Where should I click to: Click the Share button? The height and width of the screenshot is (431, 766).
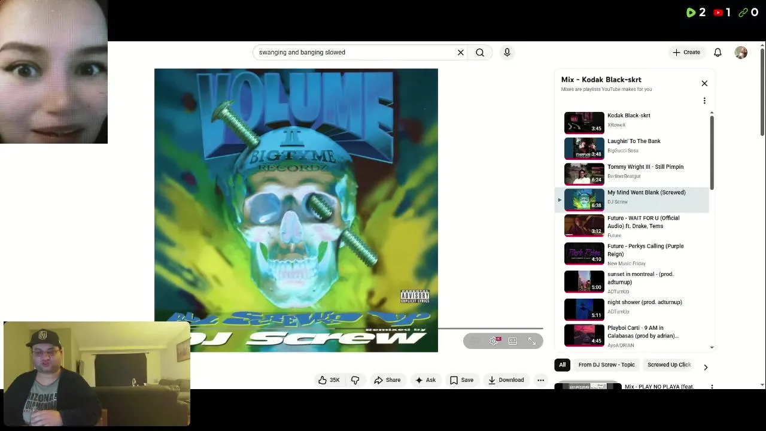(x=387, y=380)
